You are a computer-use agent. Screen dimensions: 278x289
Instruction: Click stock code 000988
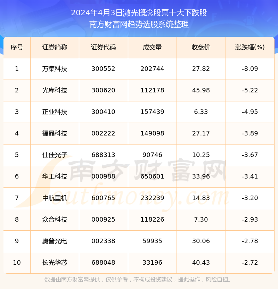click(x=103, y=176)
